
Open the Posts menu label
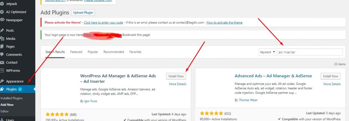tap(10, 30)
